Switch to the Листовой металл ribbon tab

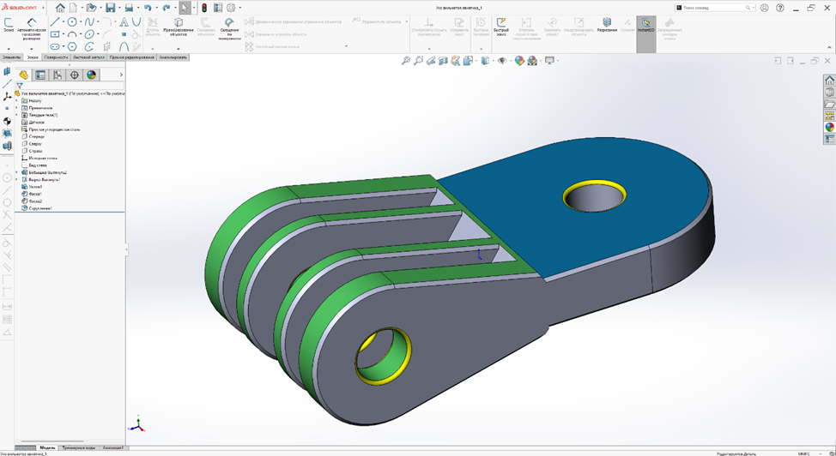89,57
